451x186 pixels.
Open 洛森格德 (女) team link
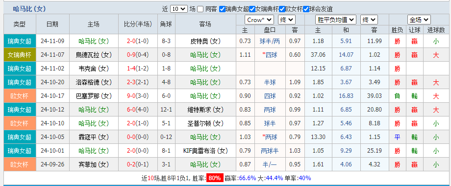click(94, 82)
